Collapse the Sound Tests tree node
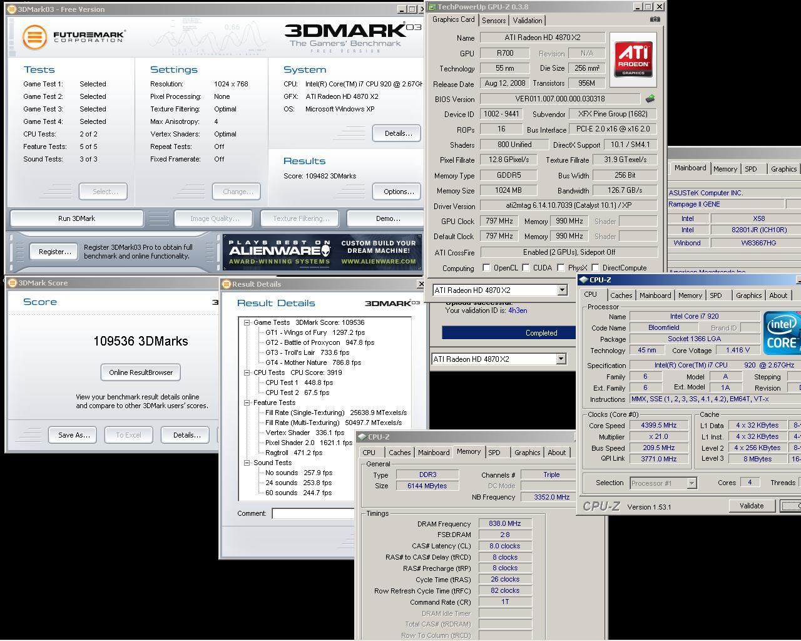 pos(247,463)
